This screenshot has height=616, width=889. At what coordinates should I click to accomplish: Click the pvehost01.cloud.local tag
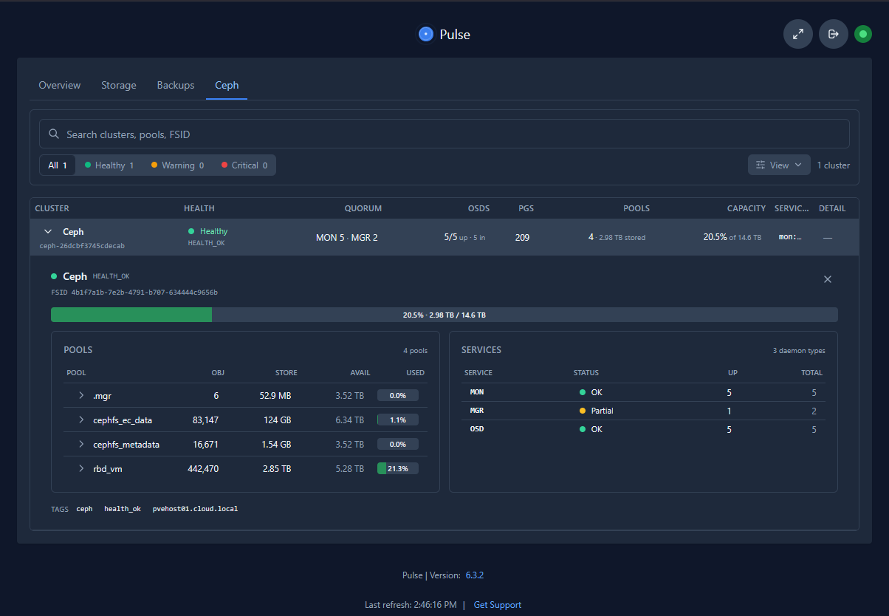pos(195,509)
